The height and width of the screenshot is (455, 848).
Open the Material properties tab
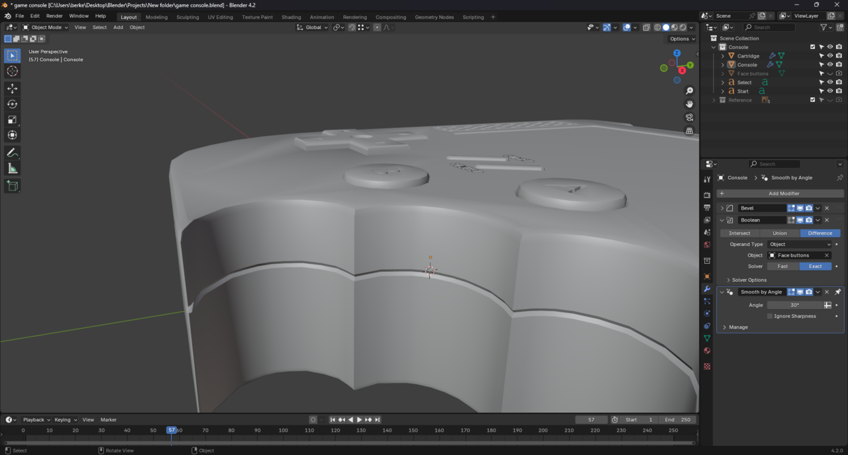[x=707, y=351]
